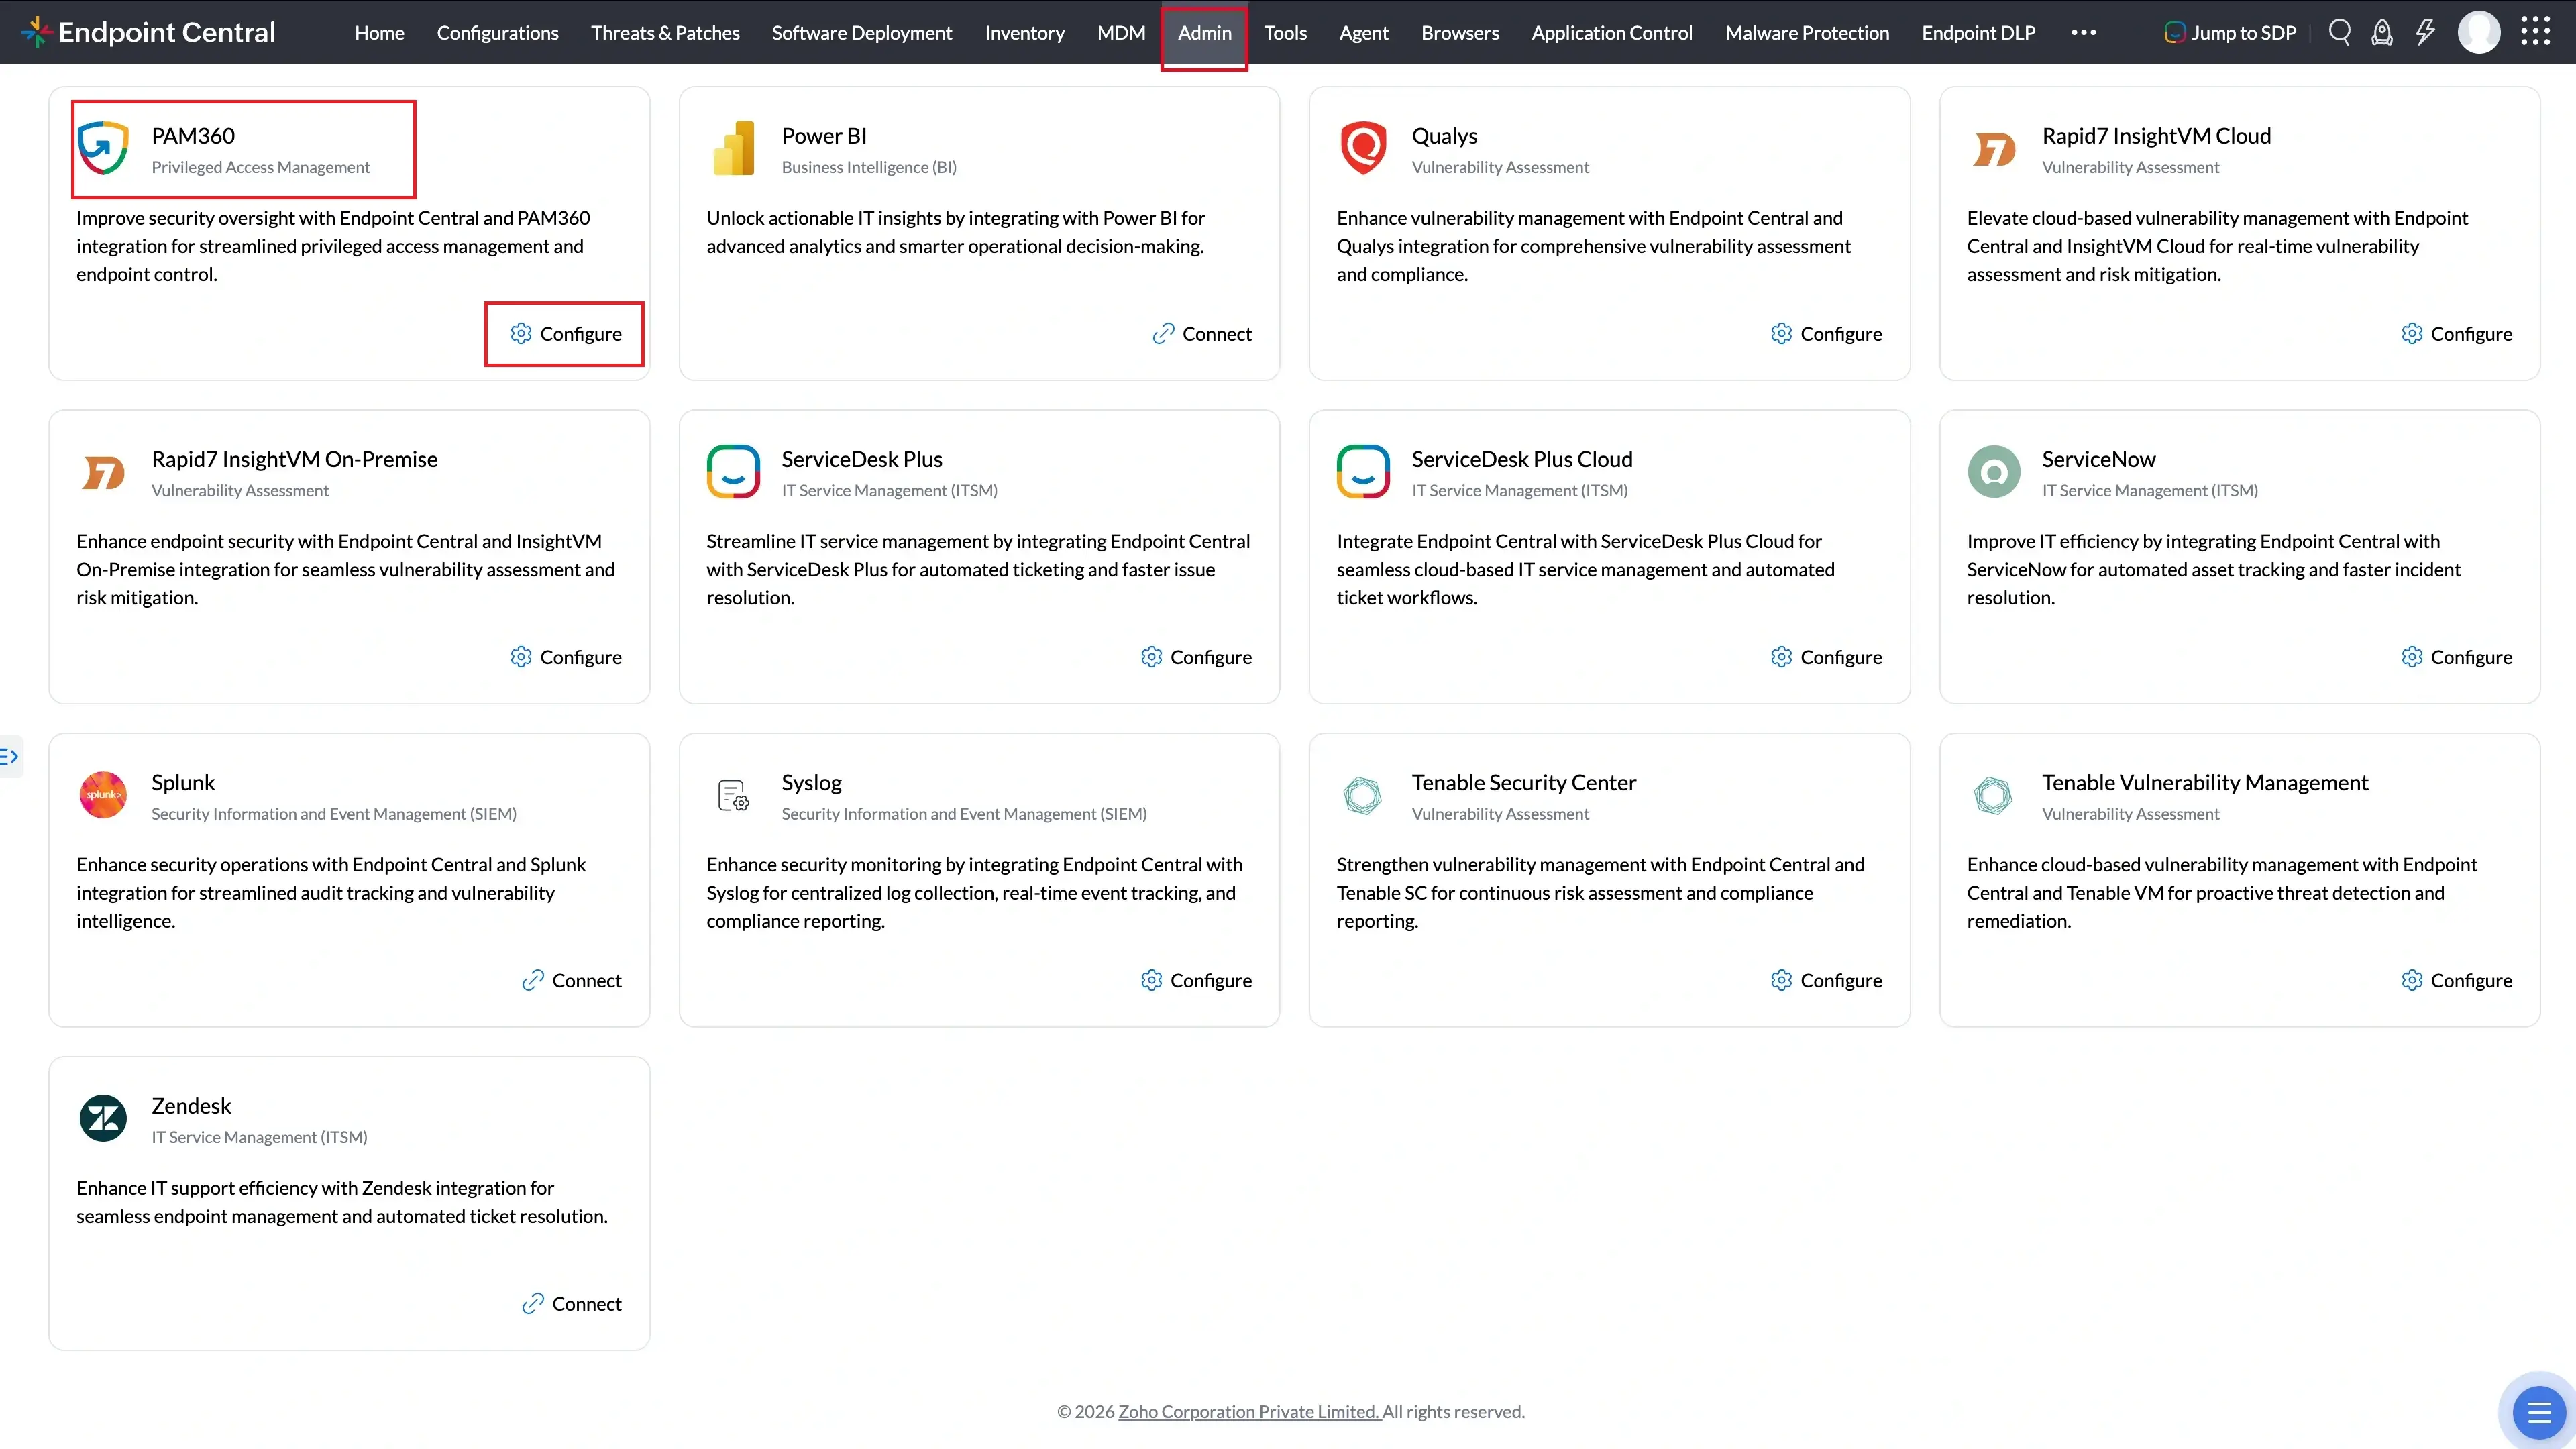Screen dimensions: 2576x1449
Task: Click the ServiceNow card title
Action: click(x=2098, y=458)
